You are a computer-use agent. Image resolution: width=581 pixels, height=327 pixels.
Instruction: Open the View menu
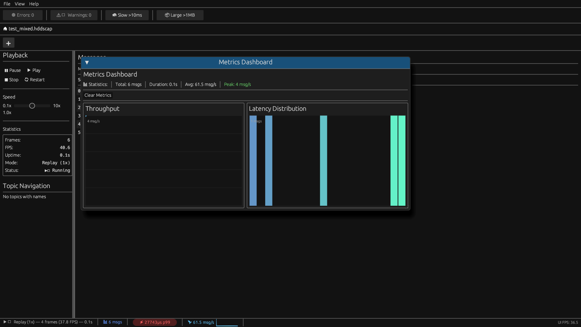[x=19, y=4]
